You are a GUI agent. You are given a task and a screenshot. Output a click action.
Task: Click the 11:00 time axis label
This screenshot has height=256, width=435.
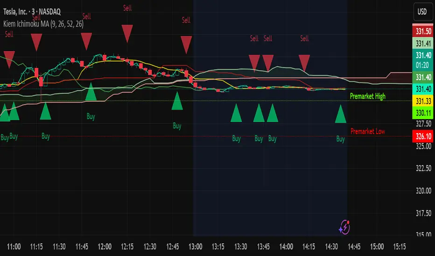pyautogui.click(x=14, y=246)
